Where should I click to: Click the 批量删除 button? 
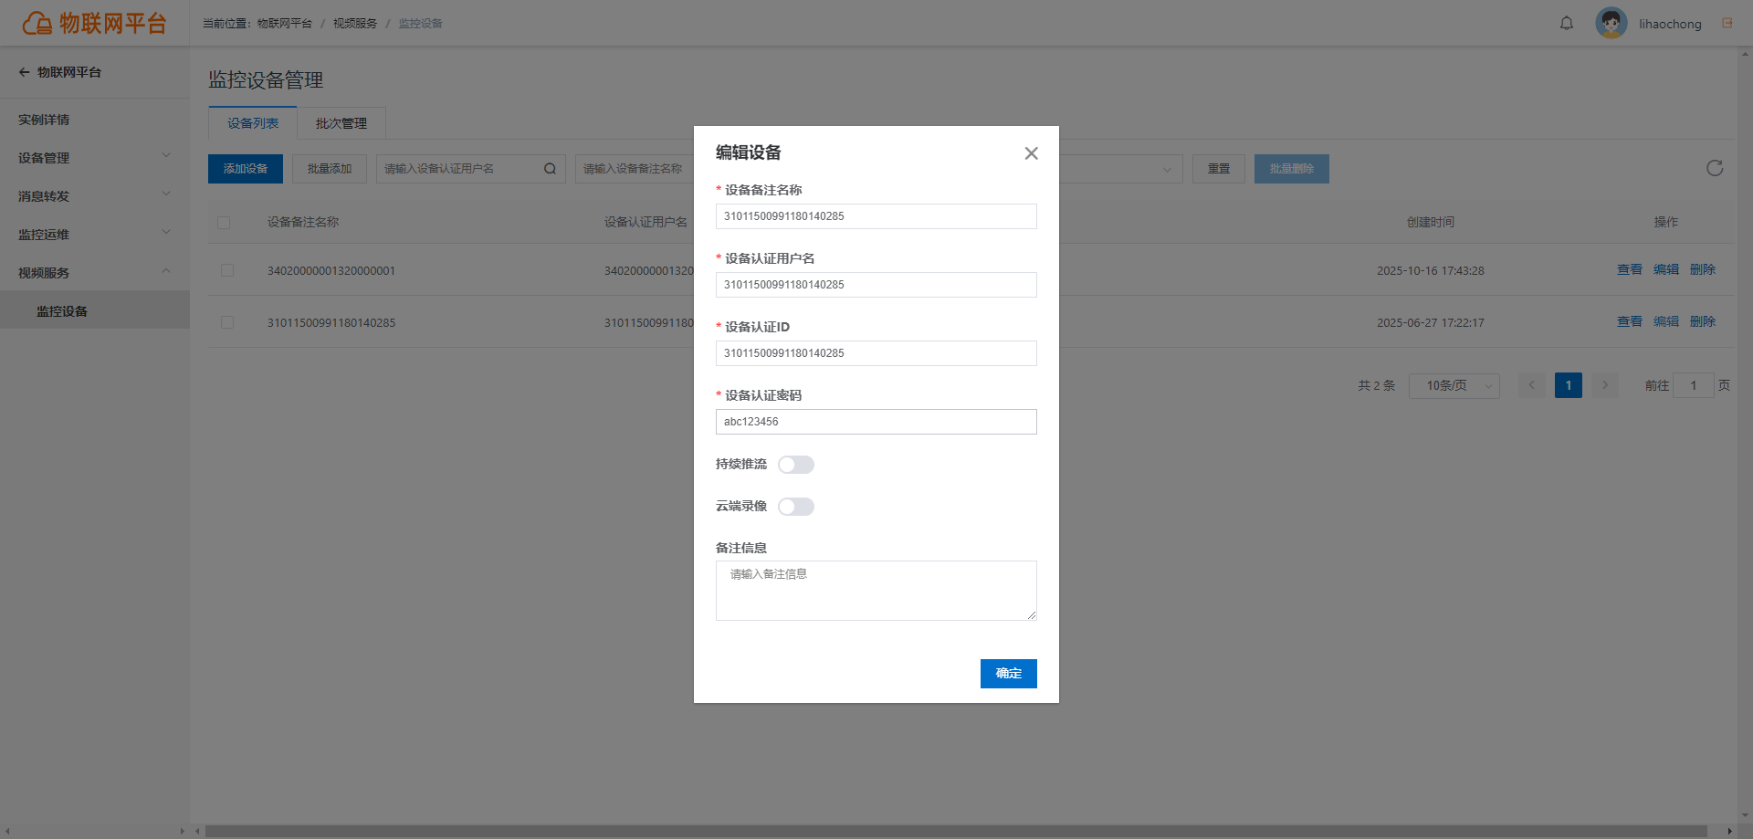click(x=1292, y=169)
